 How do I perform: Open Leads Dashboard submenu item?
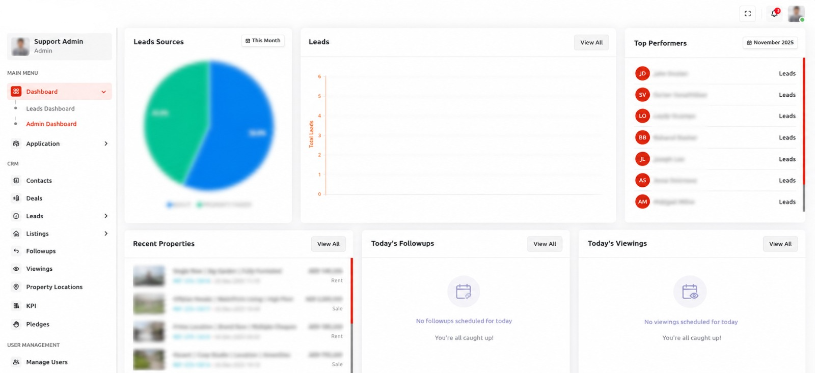[50, 109]
